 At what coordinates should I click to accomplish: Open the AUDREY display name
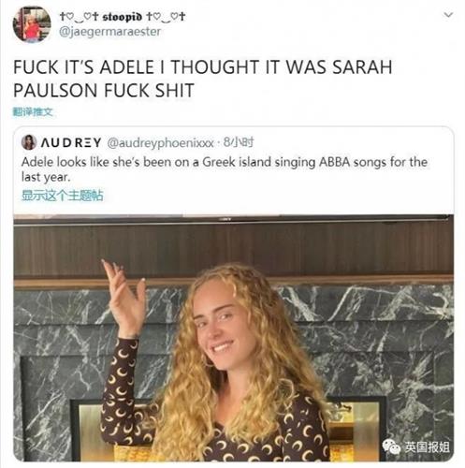pyautogui.click(x=71, y=142)
